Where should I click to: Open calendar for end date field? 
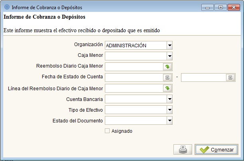(x=230, y=78)
